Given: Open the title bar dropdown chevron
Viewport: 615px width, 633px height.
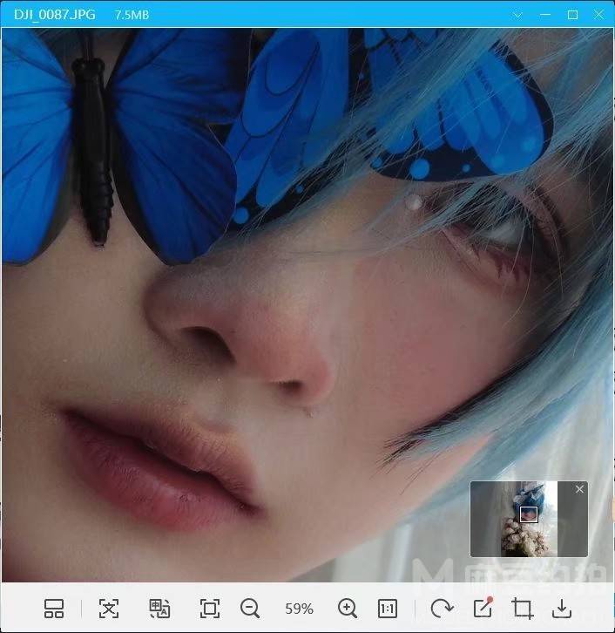Looking at the screenshot, I should [x=517, y=16].
